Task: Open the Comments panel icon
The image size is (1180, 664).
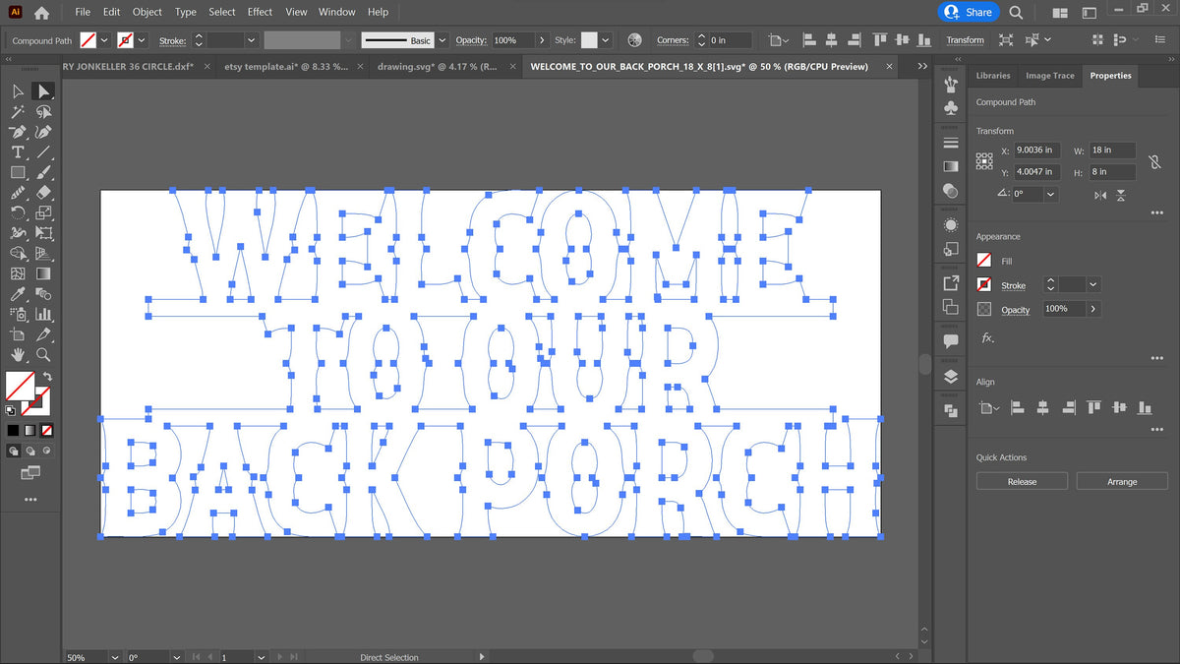Action: point(950,341)
